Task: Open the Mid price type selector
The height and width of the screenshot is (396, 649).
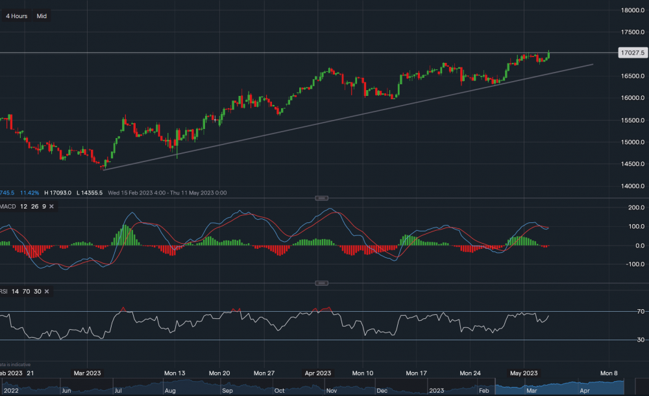Action: (41, 16)
